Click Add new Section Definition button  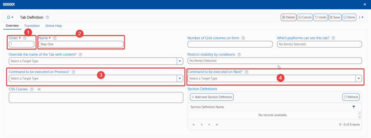pyautogui.click(x=212, y=97)
